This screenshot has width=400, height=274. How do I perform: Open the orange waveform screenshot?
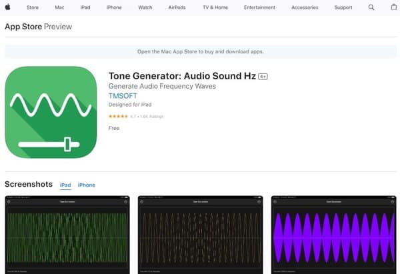click(x=201, y=235)
